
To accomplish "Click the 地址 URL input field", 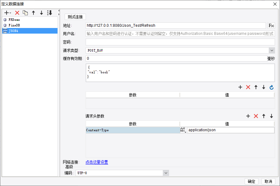I will point(176,26).
